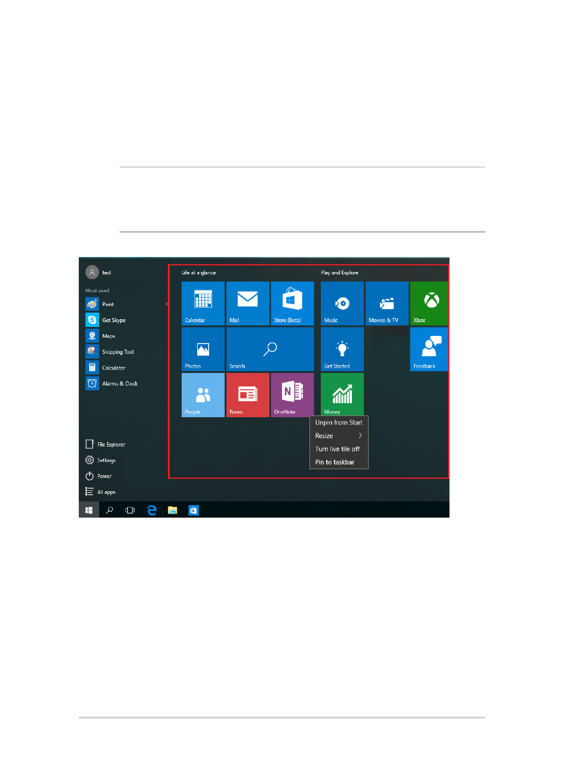
Task: Open taskbar search magnifier
Action: [x=109, y=510]
